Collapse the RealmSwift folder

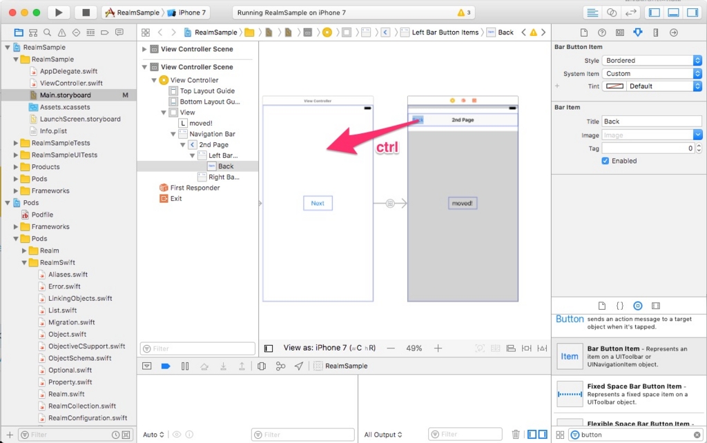pos(24,262)
